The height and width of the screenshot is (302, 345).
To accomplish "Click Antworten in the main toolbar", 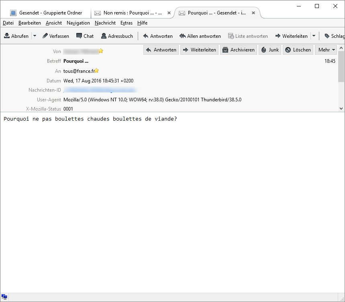I will (158, 36).
